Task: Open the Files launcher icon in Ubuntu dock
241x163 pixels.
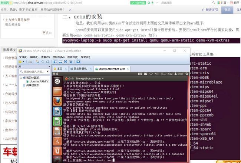Action: pos(57,91)
